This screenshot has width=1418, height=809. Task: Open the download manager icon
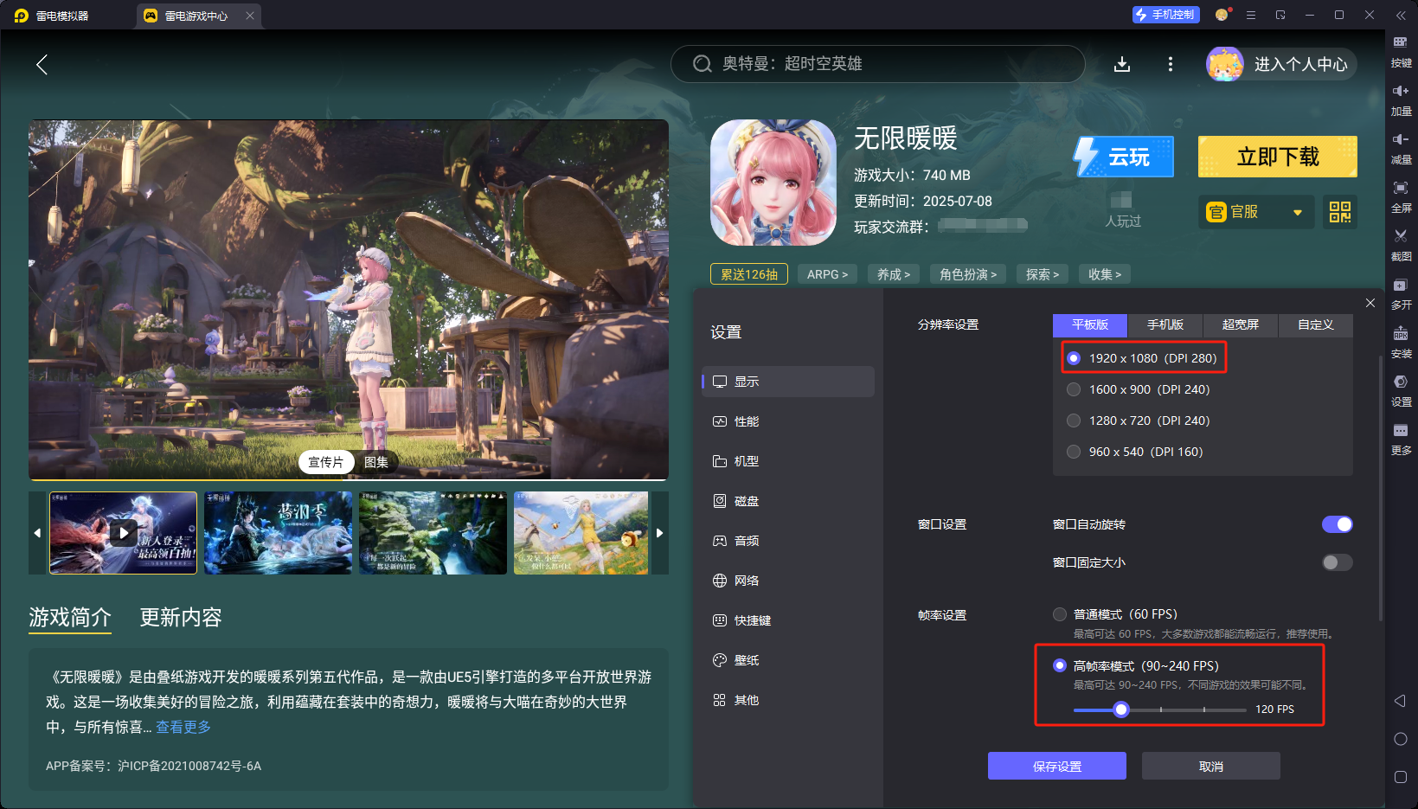[1122, 64]
